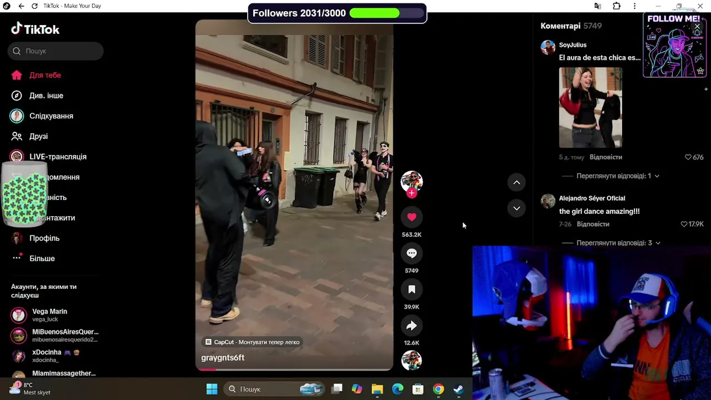Open the weather widget showing 8°C
Image resolution: width=711 pixels, height=400 pixels.
point(31,388)
